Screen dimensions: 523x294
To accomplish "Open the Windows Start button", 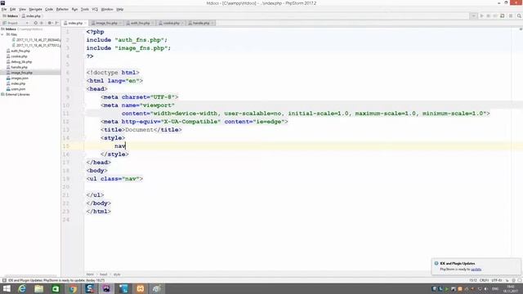I will pyautogui.click(x=7, y=288).
